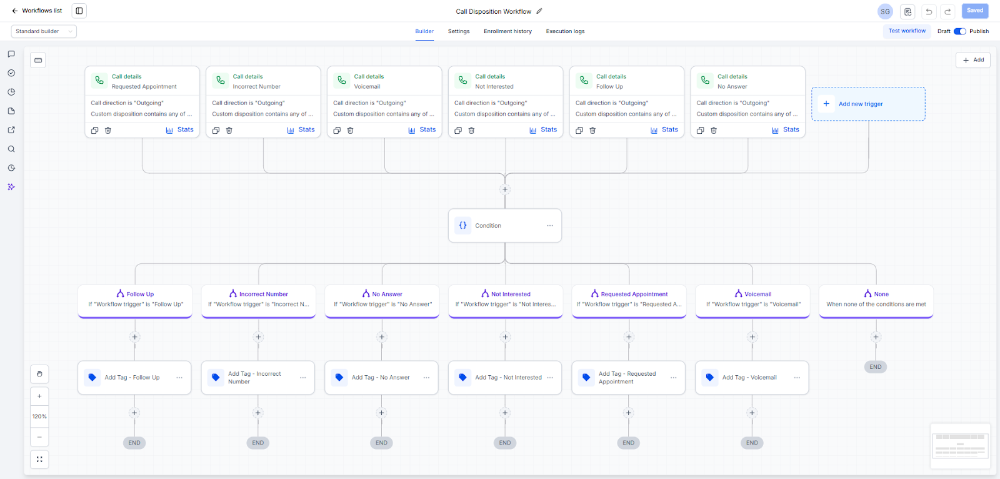Delete the Voicemail trigger card
The width and height of the screenshot is (1000, 479).
pos(350,130)
